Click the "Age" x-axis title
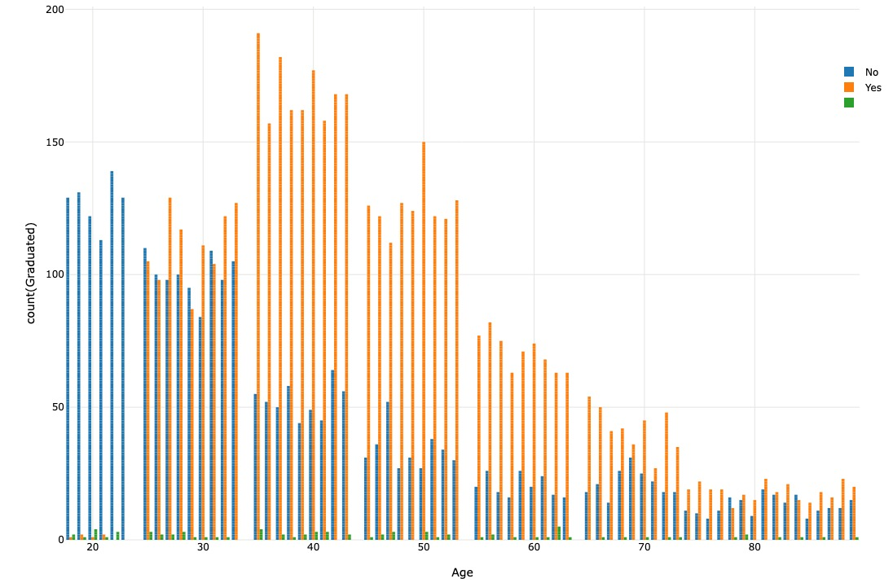Image resolution: width=893 pixels, height=583 pixels. [x=462, y=572]
